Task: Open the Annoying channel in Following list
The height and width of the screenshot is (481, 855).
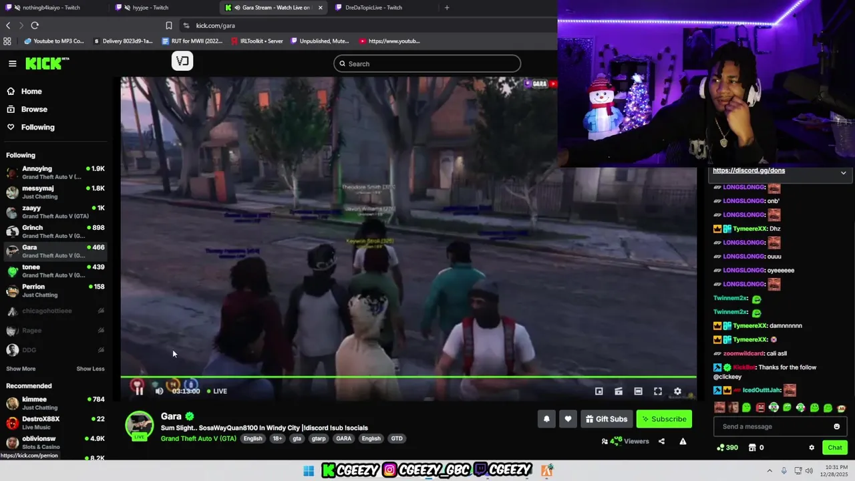Action: click(55, 172)
